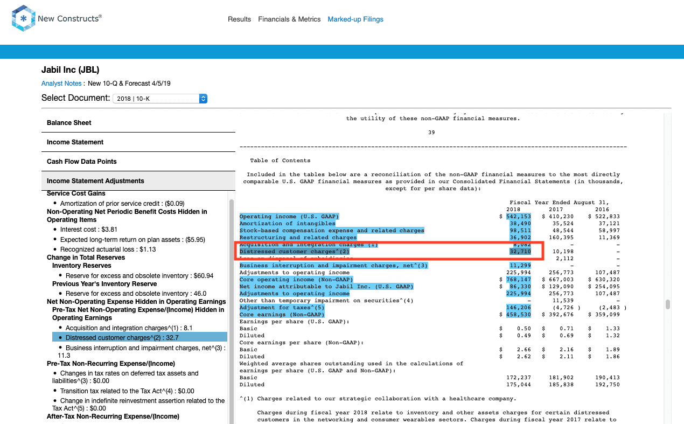
Task: Click the highlighted 86,330 value
Action: [520, 287]
